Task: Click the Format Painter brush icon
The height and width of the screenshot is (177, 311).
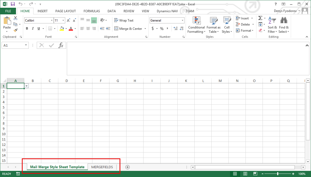Action: pyautogui.click(x=15, y=30)
